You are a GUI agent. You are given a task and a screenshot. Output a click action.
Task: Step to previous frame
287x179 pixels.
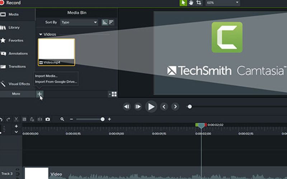127,107
